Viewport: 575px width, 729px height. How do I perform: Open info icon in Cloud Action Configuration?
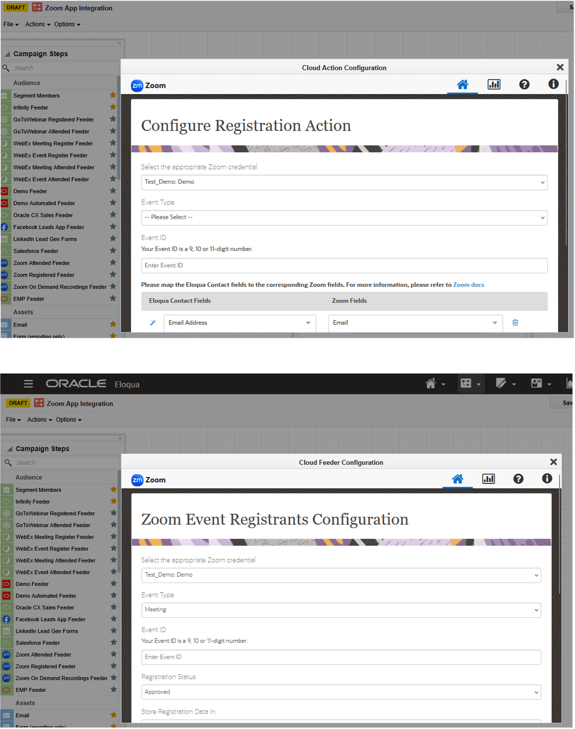click(553, 84)
